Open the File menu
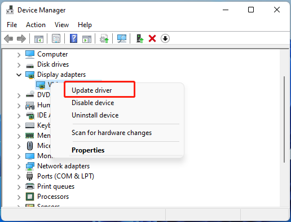Viewport: 291px width, 222px height. [x=12, y=25]
